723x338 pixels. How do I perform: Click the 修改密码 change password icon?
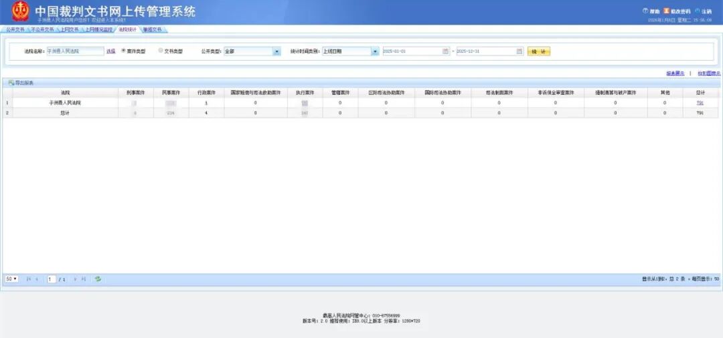(666, 11)
